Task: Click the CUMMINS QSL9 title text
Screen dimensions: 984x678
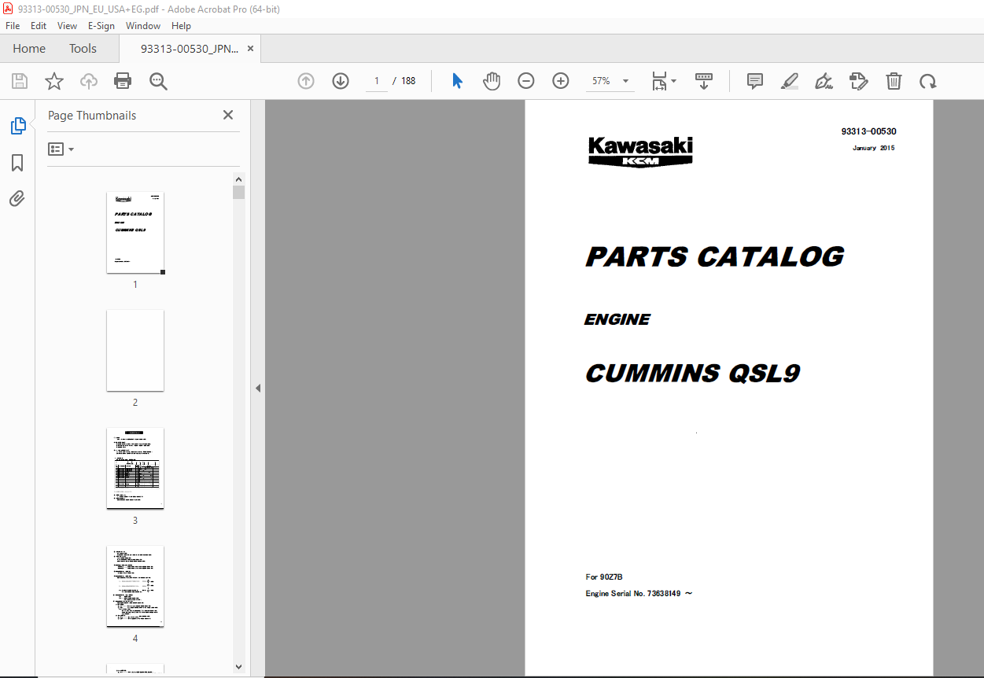Action: point(692,373)
